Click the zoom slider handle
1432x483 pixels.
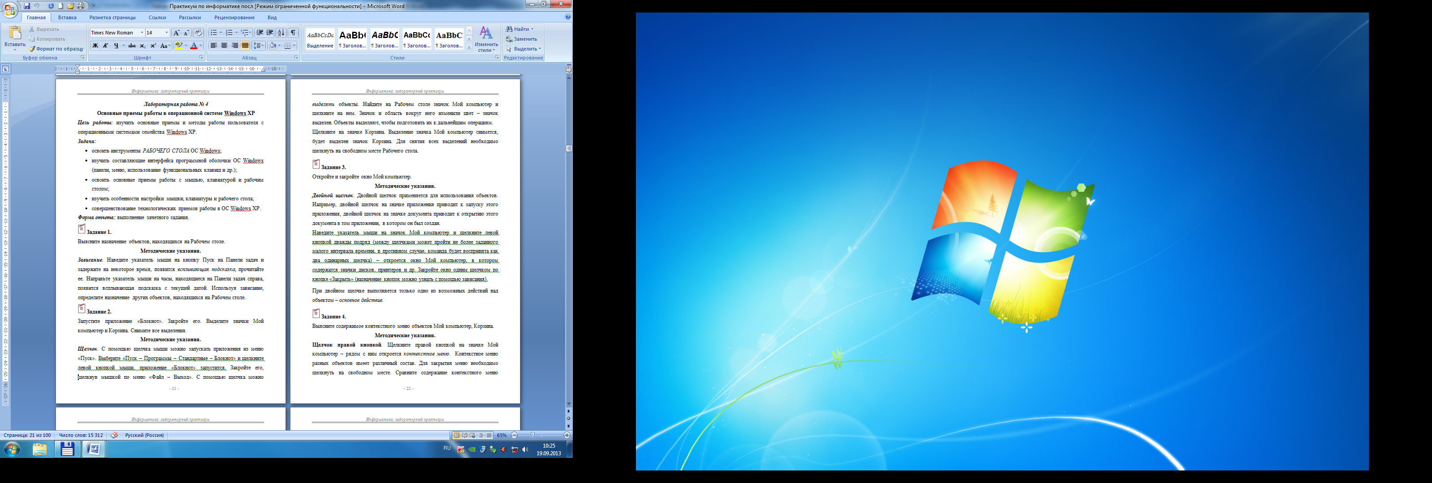pyautogui.click(x=533, y=435)
